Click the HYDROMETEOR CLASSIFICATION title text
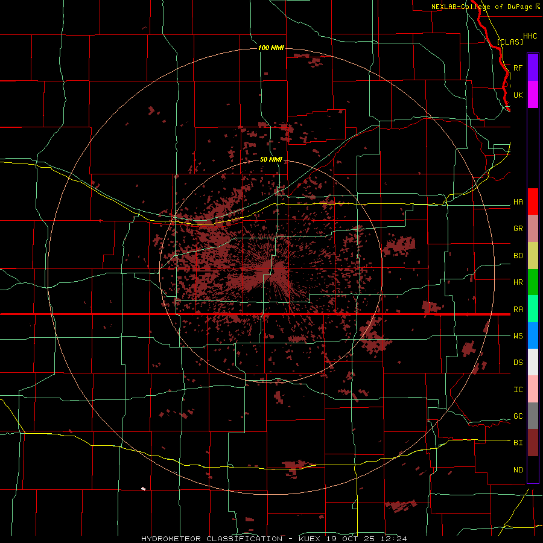543x543 pixels. coord(212,539)
